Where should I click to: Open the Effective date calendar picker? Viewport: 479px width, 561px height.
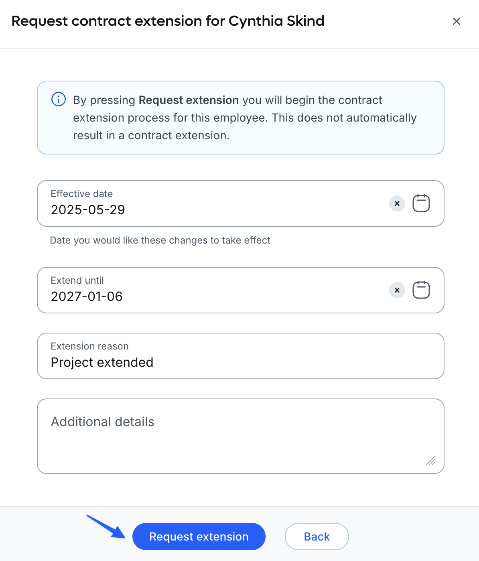[x=421, y=203]
